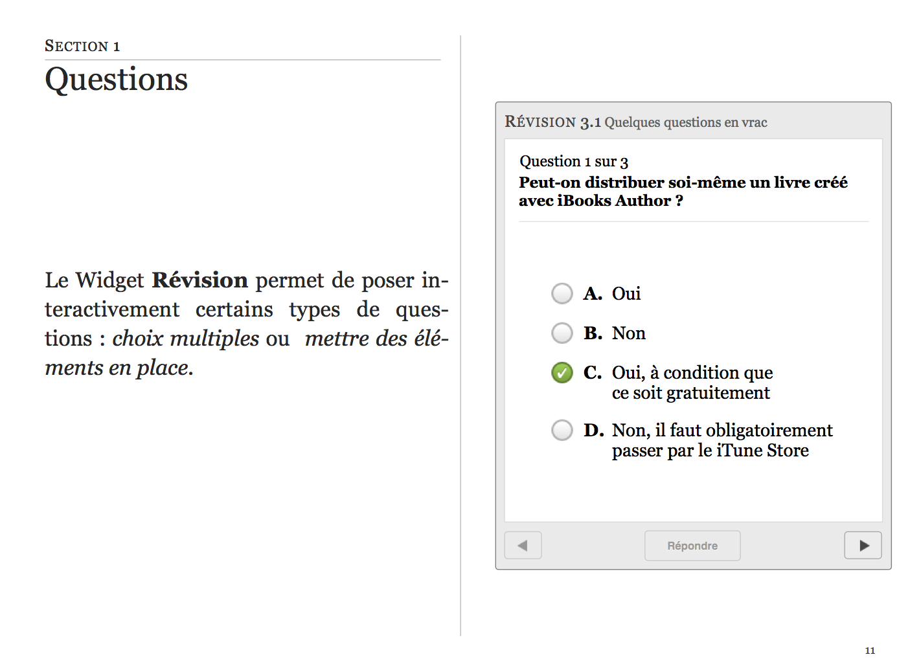Select radio button for answer A
Viewport: 921px width, 672px height.
(x=562, y=293)
